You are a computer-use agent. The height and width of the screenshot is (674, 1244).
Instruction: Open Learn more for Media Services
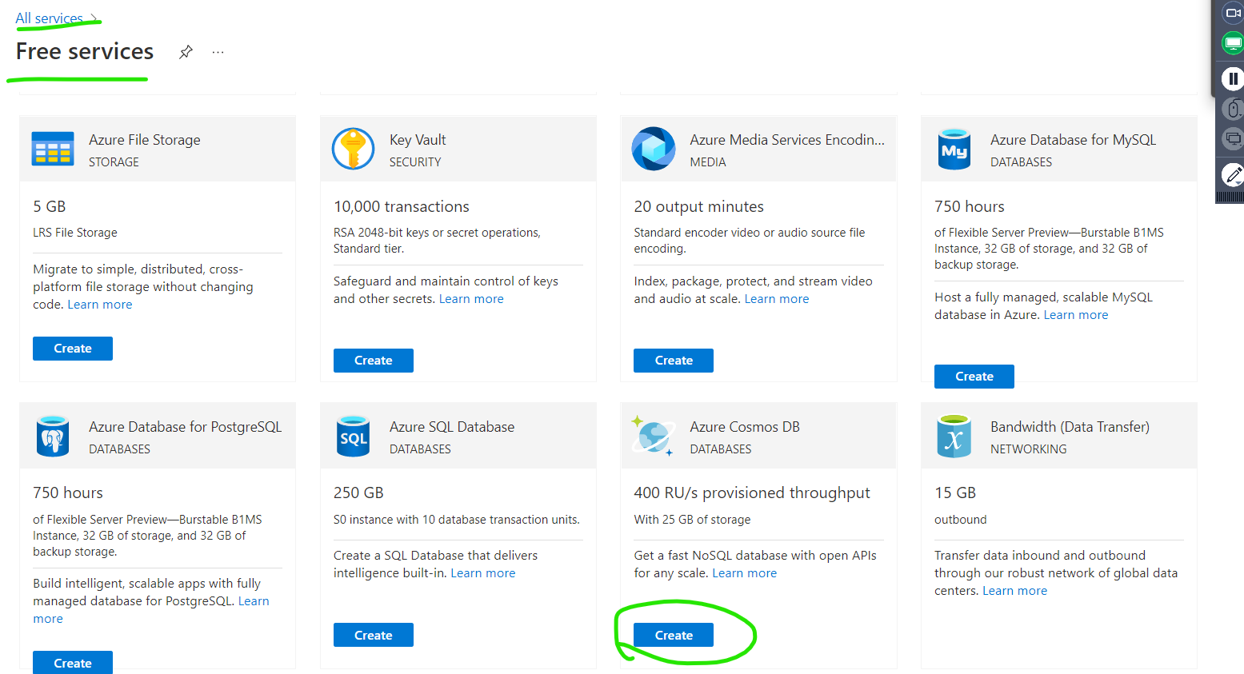[x=777, y=299]
